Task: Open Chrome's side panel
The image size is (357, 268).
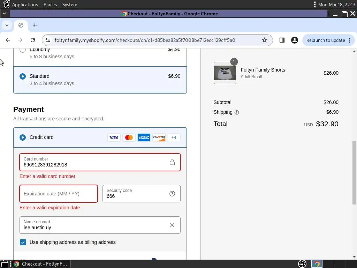Action: point(282,40)
